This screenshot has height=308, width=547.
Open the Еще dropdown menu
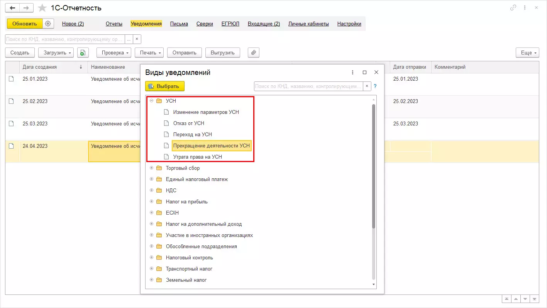click(x=527, y=53)
